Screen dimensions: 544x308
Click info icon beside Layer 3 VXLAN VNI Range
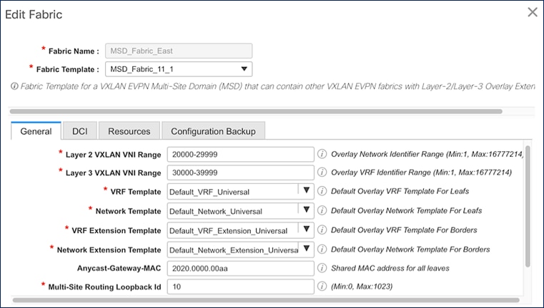pyautogui.click(x=322, y=173)
